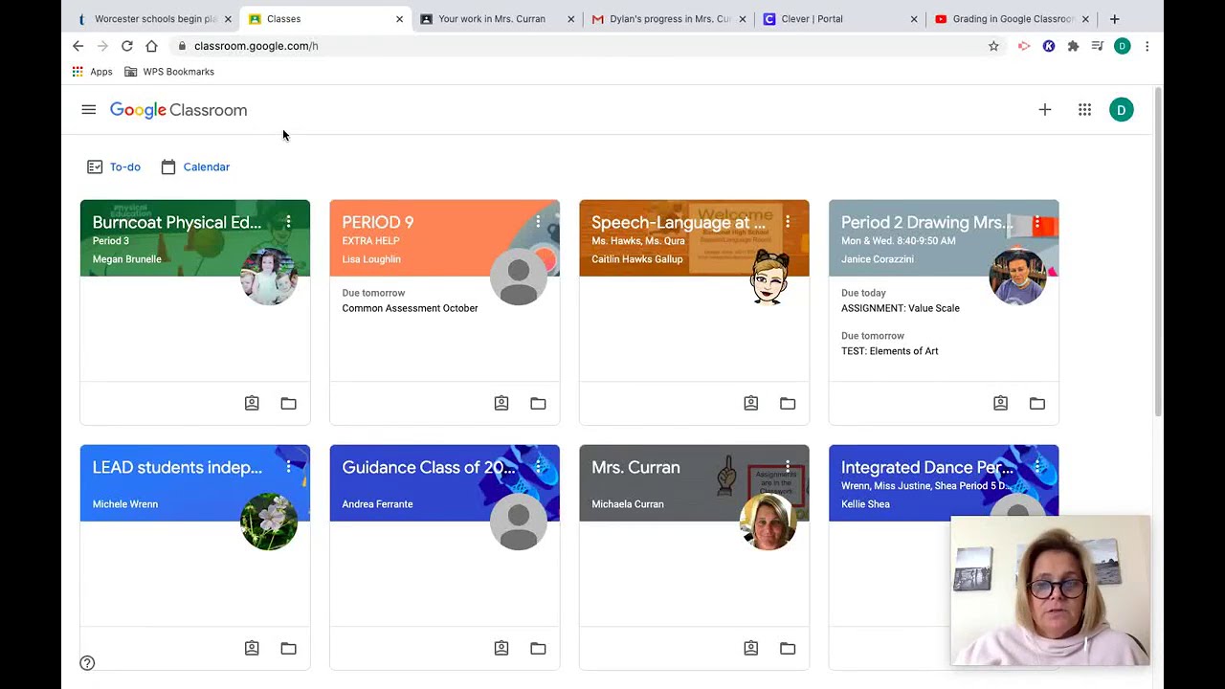The image size is (1225, 689).
Task: Open a new browser tab
Action: coord(1114,19)
